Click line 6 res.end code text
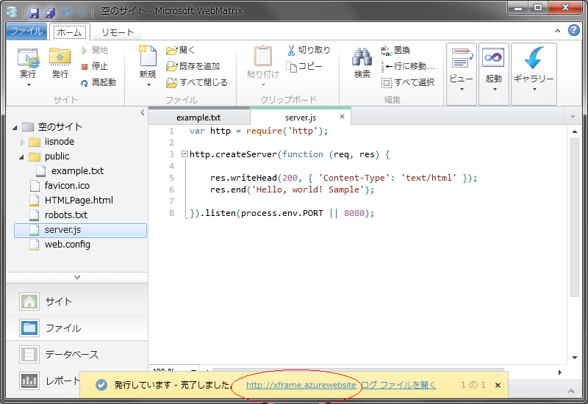Viewport: 588px width, 404px height. click(292, 190)
